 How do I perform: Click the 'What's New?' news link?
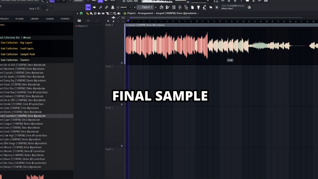click(x=227, y=9)
